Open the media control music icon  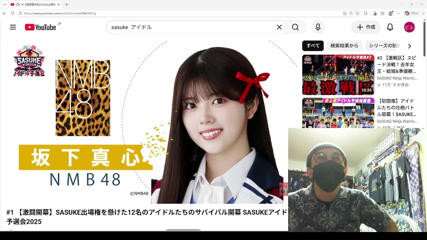point(375,13)
